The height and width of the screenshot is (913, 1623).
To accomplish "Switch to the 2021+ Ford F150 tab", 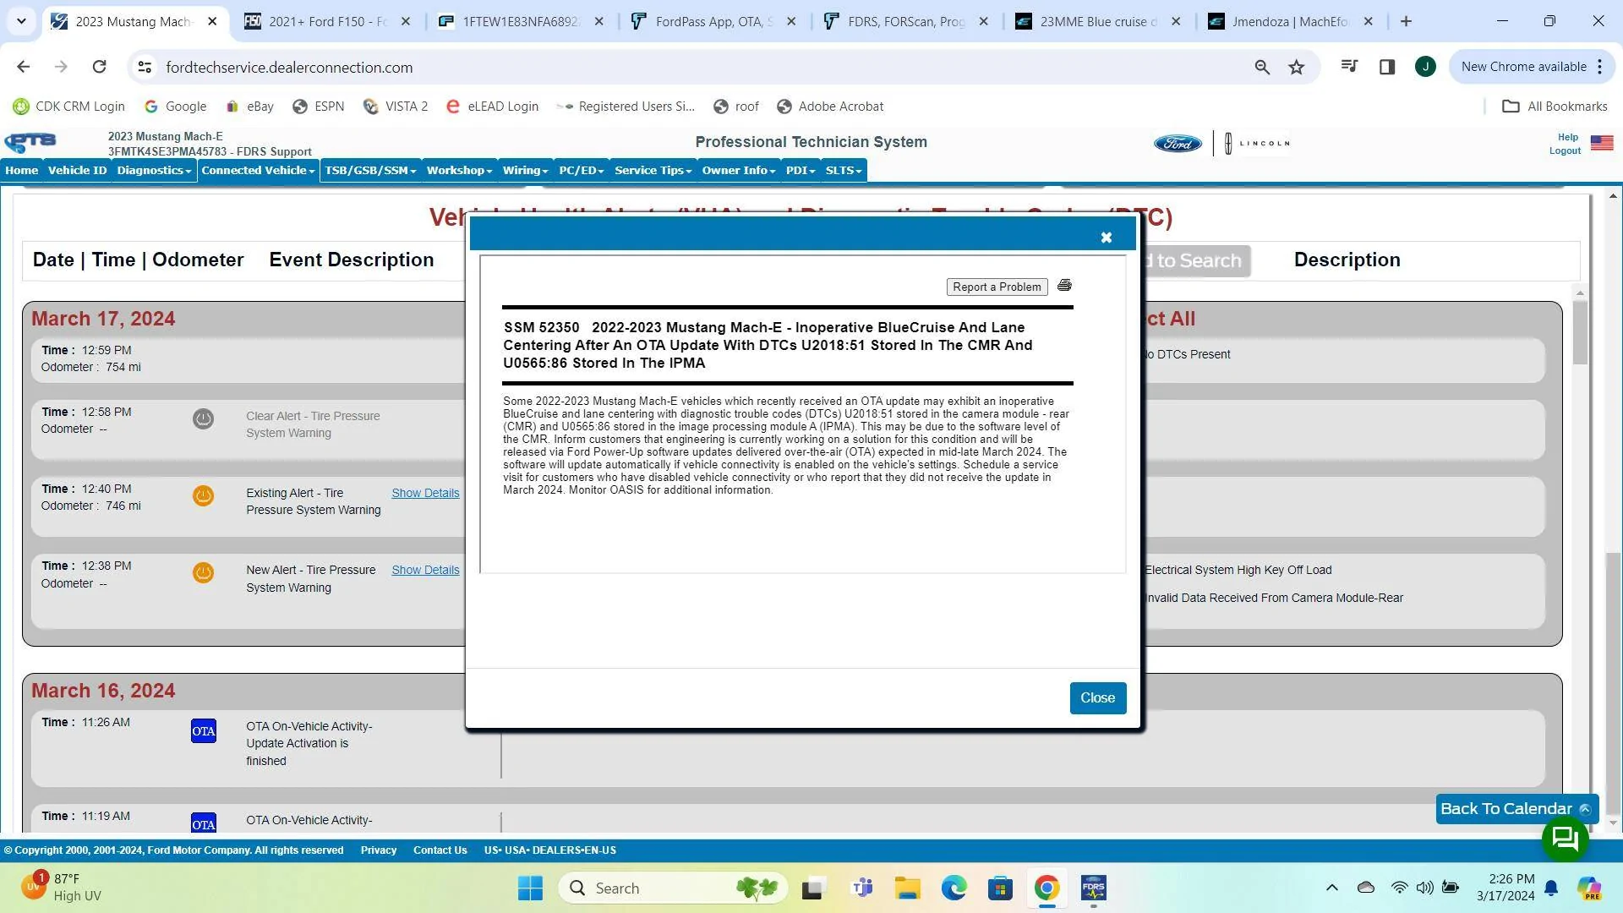I will (x=328, y=22).
